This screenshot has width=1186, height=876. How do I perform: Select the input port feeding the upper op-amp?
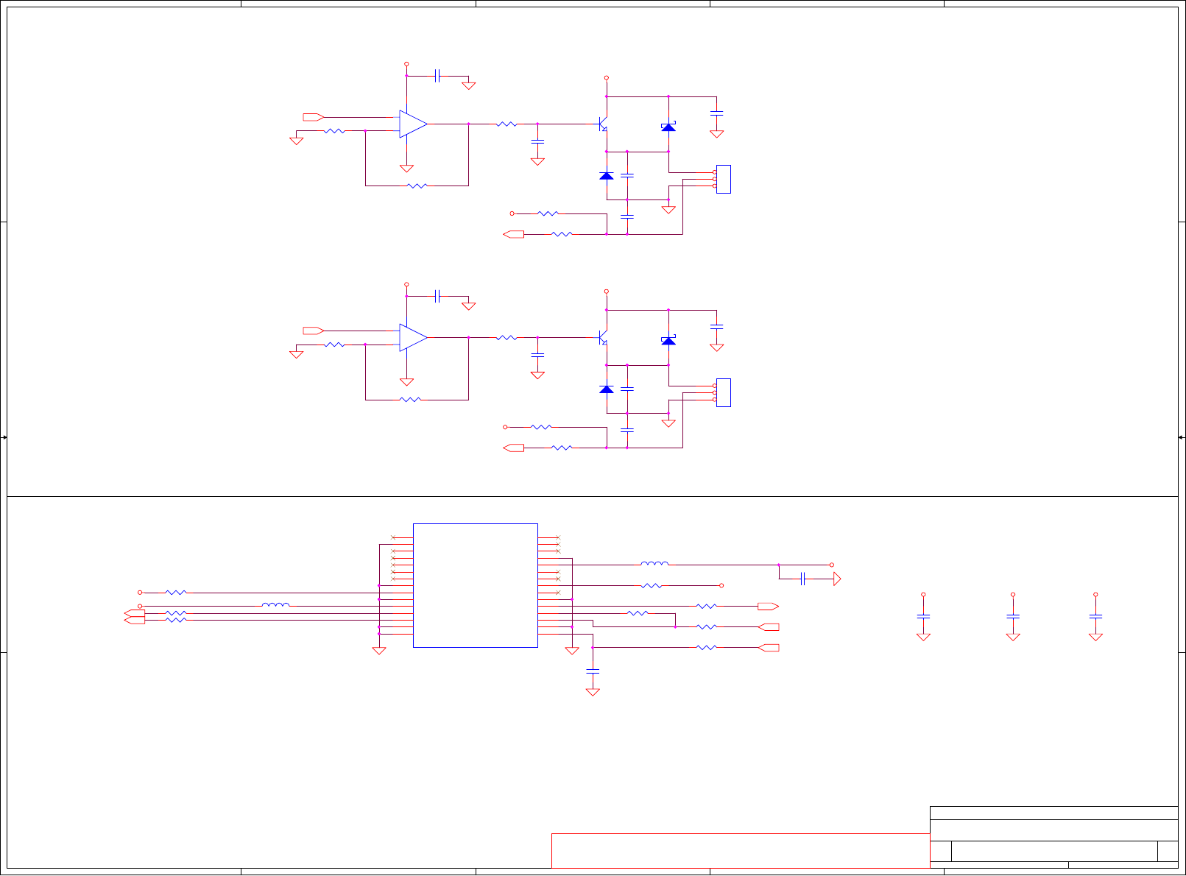click(314, 117)
